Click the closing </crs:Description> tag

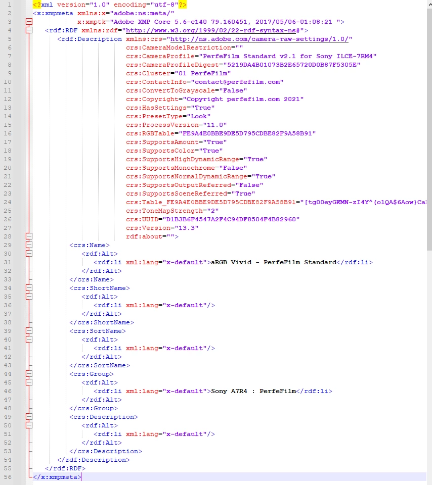point(106,452)
